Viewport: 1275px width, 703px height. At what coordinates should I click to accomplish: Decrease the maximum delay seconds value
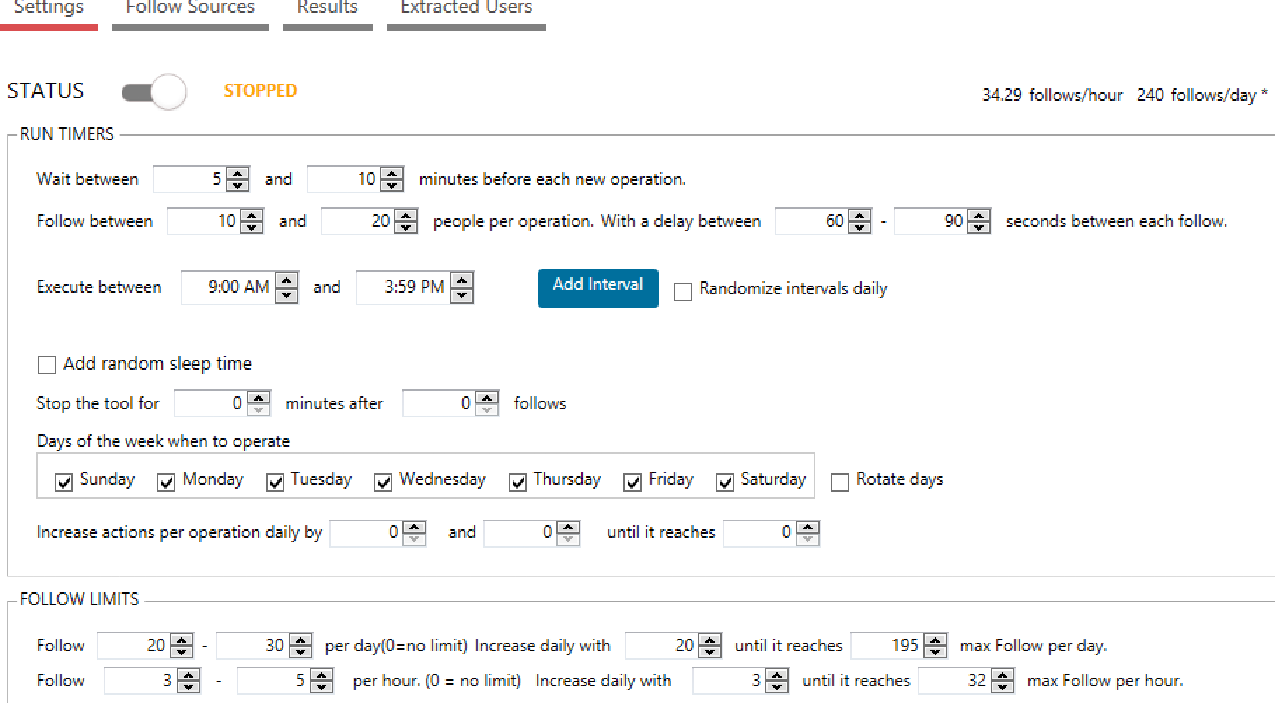coord(979,228)
